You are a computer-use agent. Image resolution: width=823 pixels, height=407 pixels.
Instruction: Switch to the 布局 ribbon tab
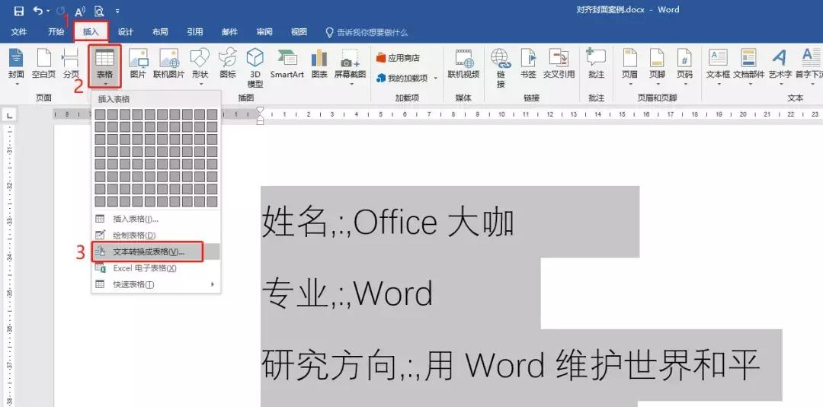tap(160, 32)
